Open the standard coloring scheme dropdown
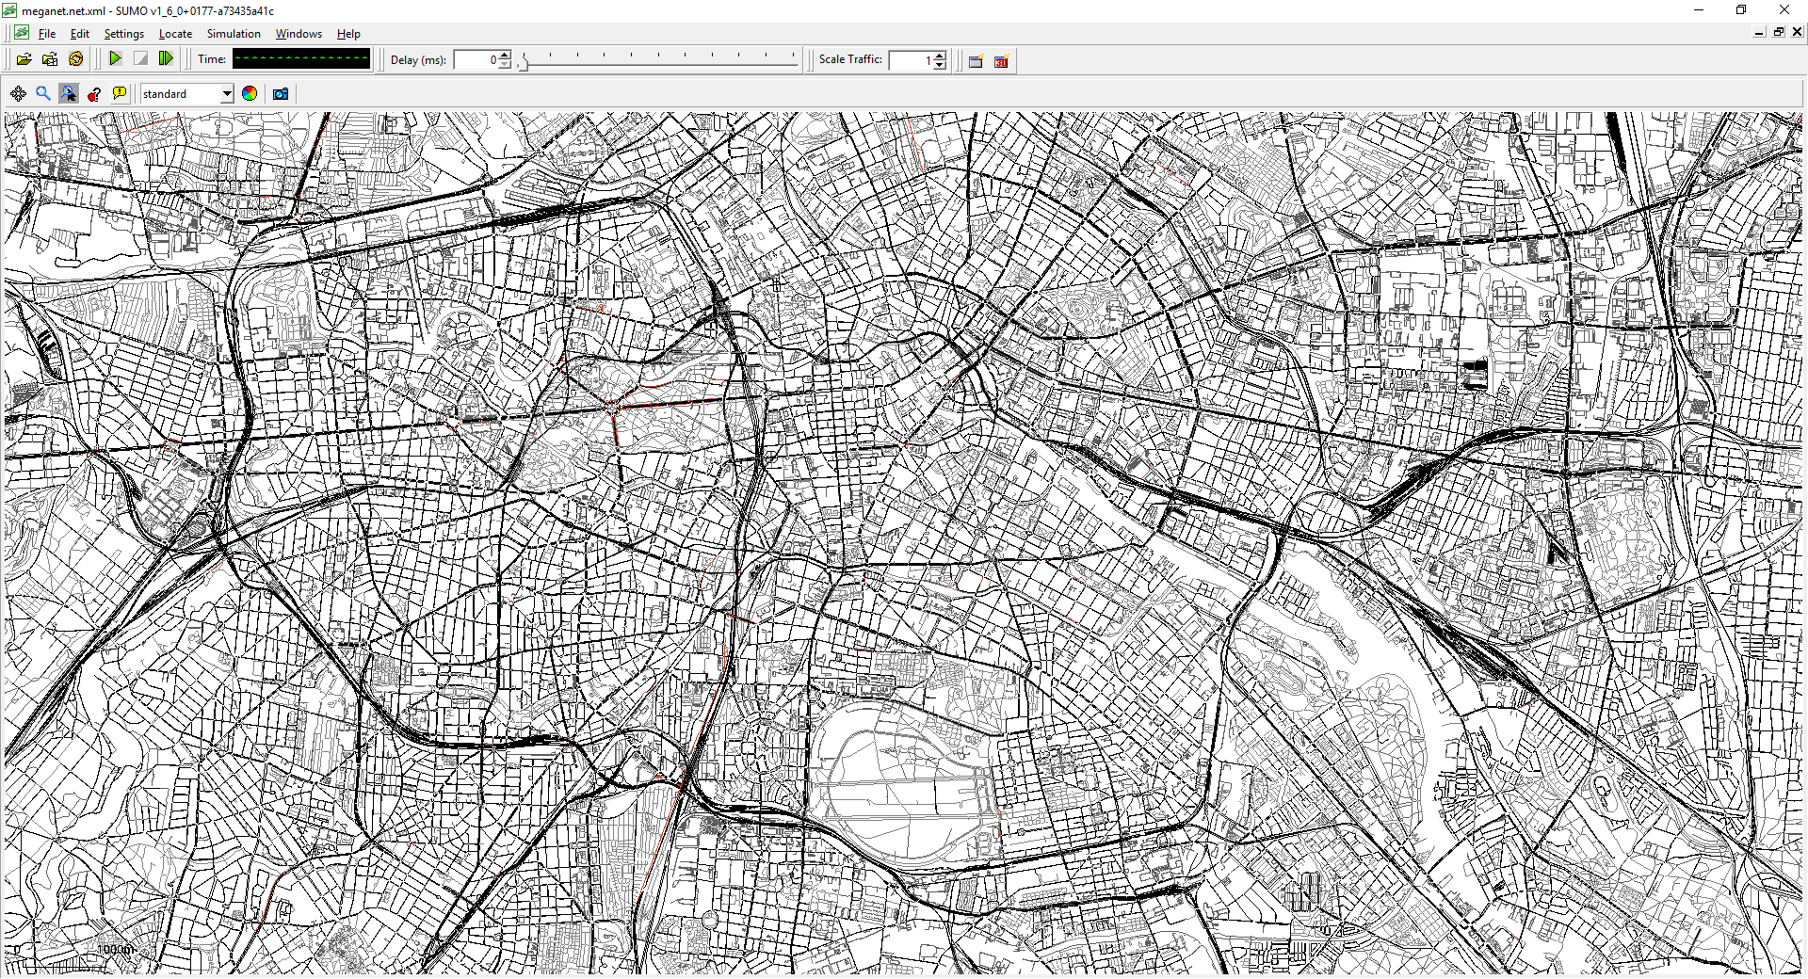Image resolution: width=1808 pixels, height=979 pixels. (x=226, y=93)
